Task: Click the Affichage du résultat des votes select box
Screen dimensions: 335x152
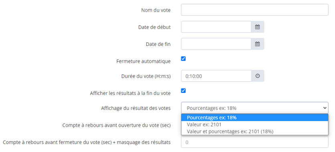Action: 255,108
